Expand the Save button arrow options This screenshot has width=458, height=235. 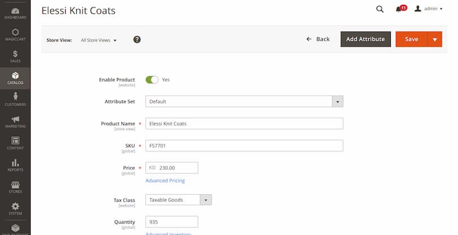point(434,39)
